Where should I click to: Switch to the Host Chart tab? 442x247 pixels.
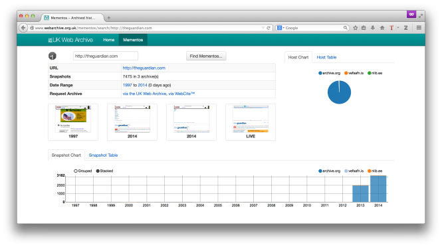(x=298, y=57)
